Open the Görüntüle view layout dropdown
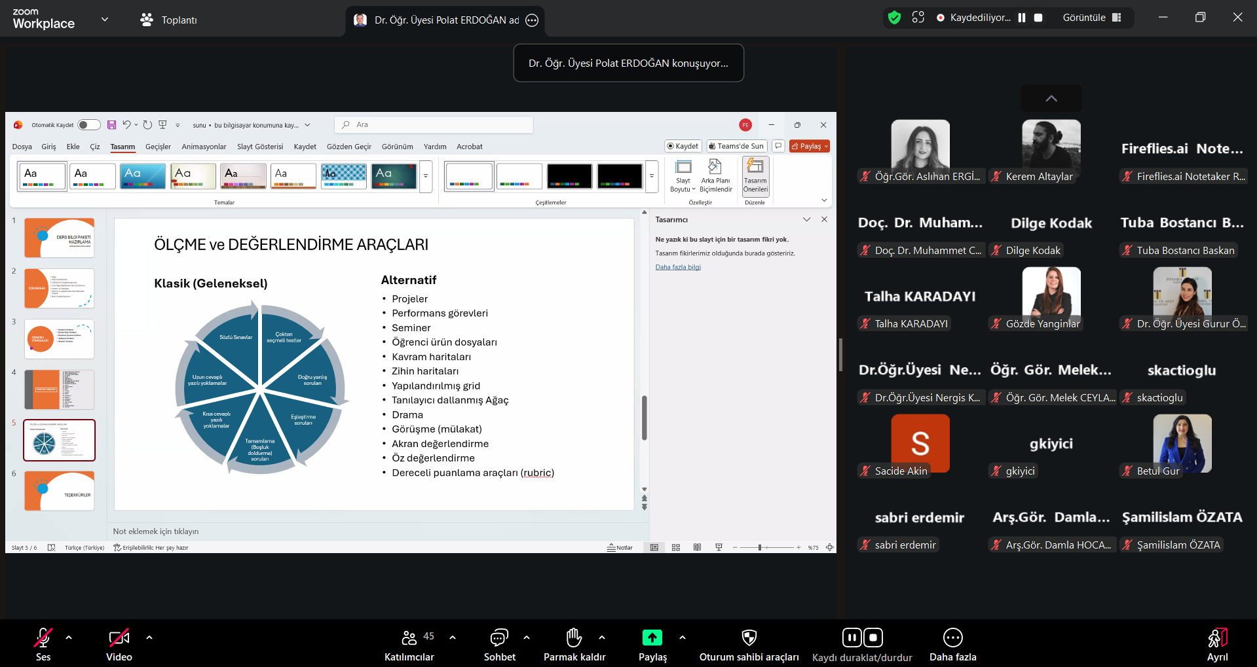The height and width of the screenshot is (667, 1257). coord(1092,18)
